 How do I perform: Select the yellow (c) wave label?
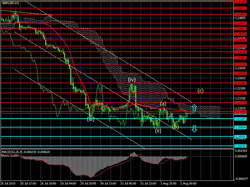point(201,91)
